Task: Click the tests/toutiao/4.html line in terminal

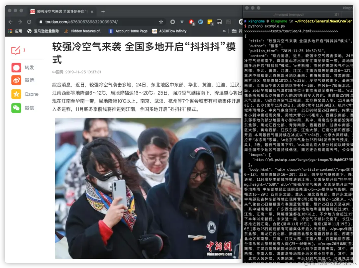Action: [x=291, y=31]
